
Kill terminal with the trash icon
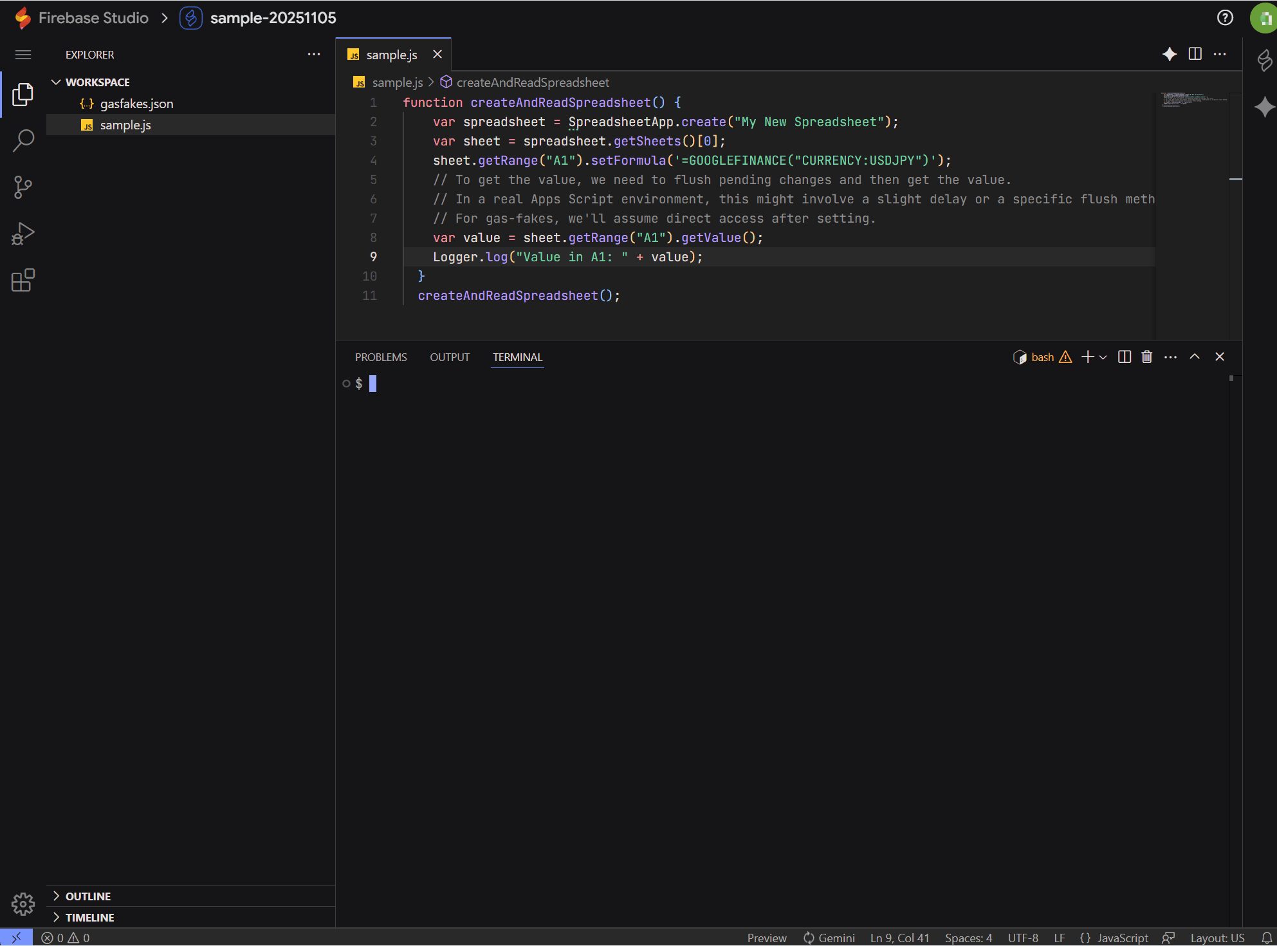click(1146, 357)
